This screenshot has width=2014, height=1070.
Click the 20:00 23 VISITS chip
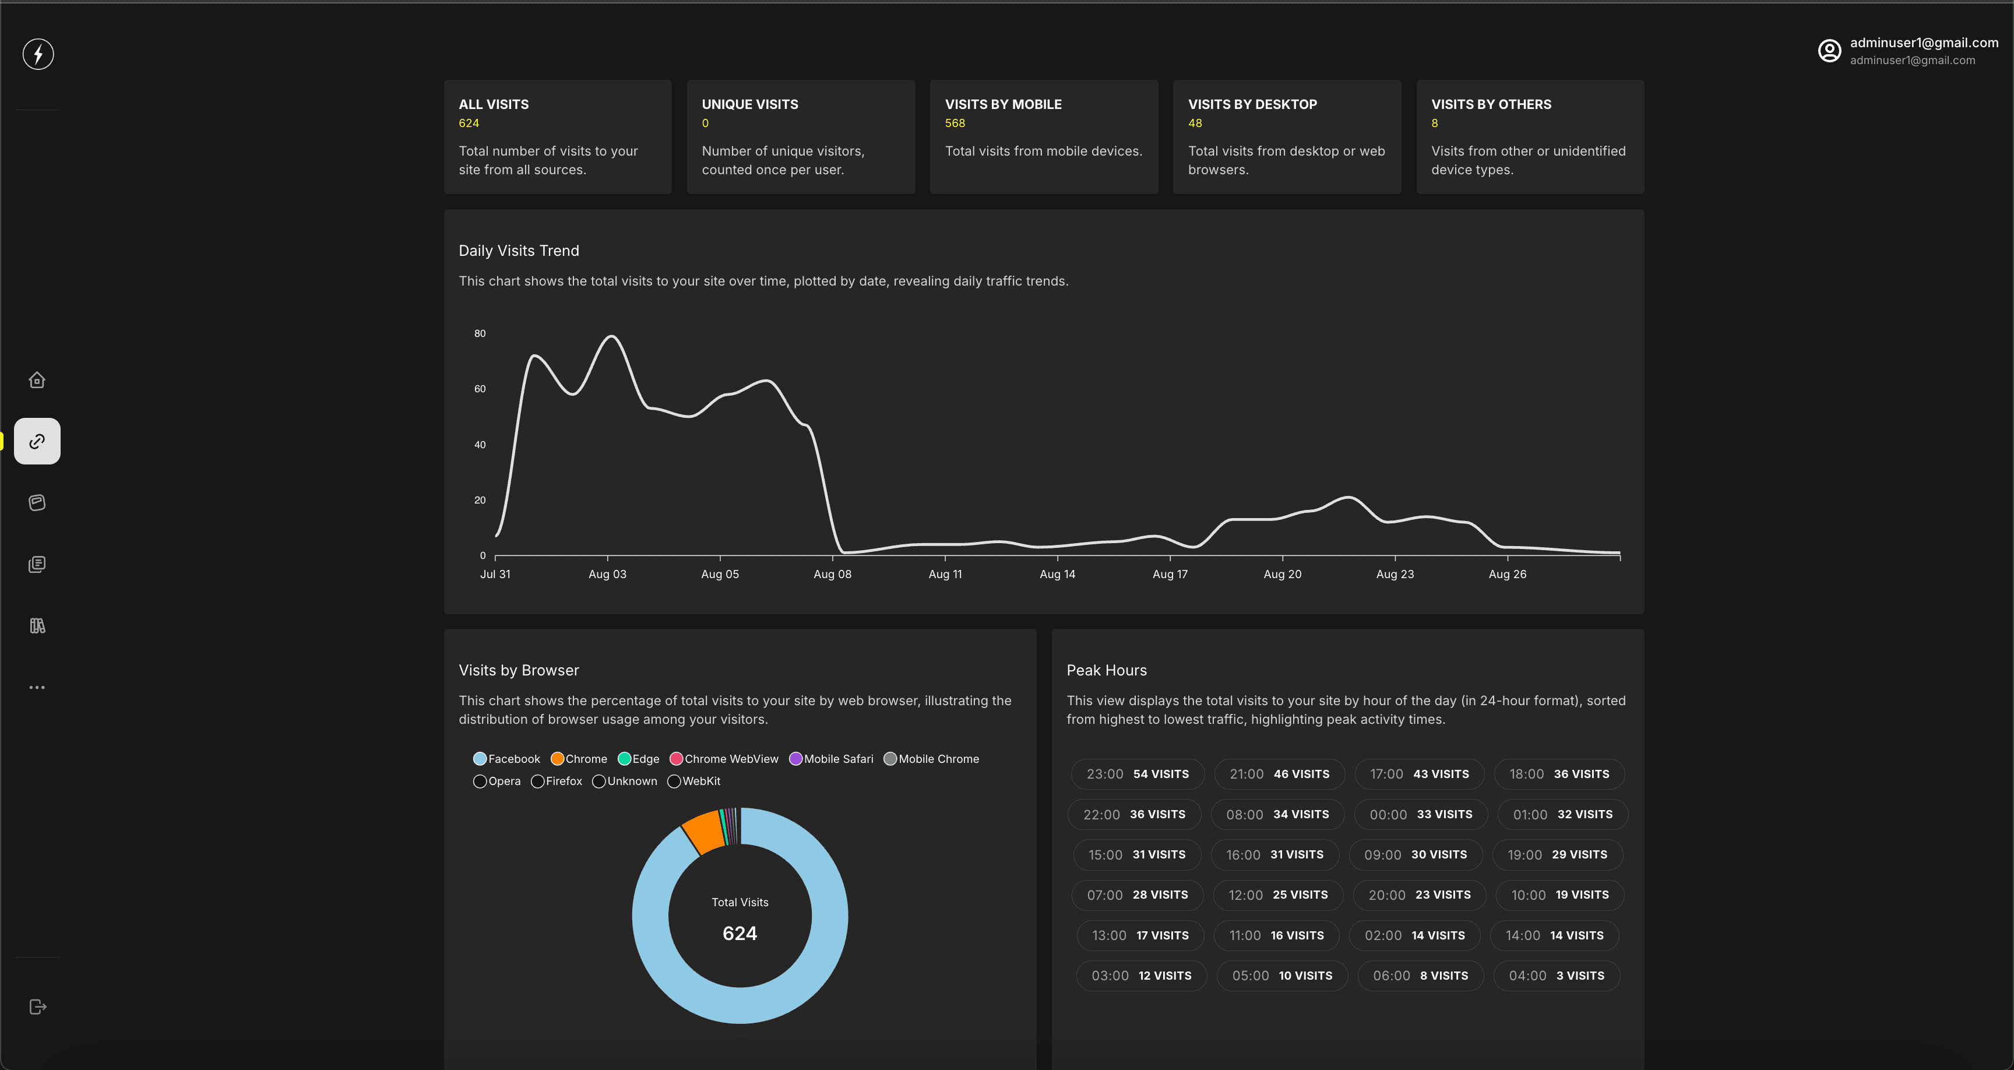(1419, 896)
